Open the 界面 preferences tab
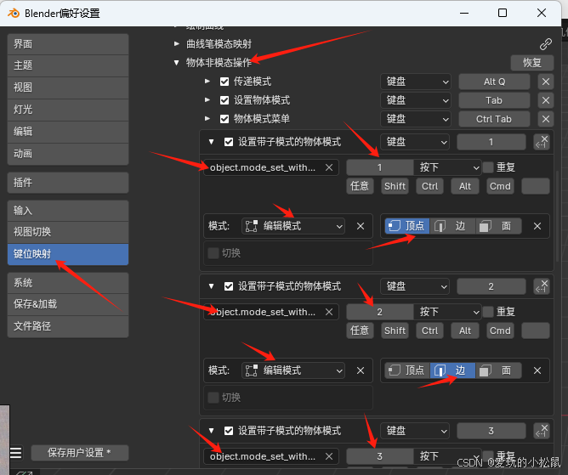Viewport: 568px width, 475px height. [68, 44]
